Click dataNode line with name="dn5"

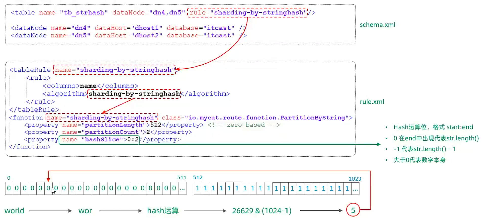(x=129, y=36)
